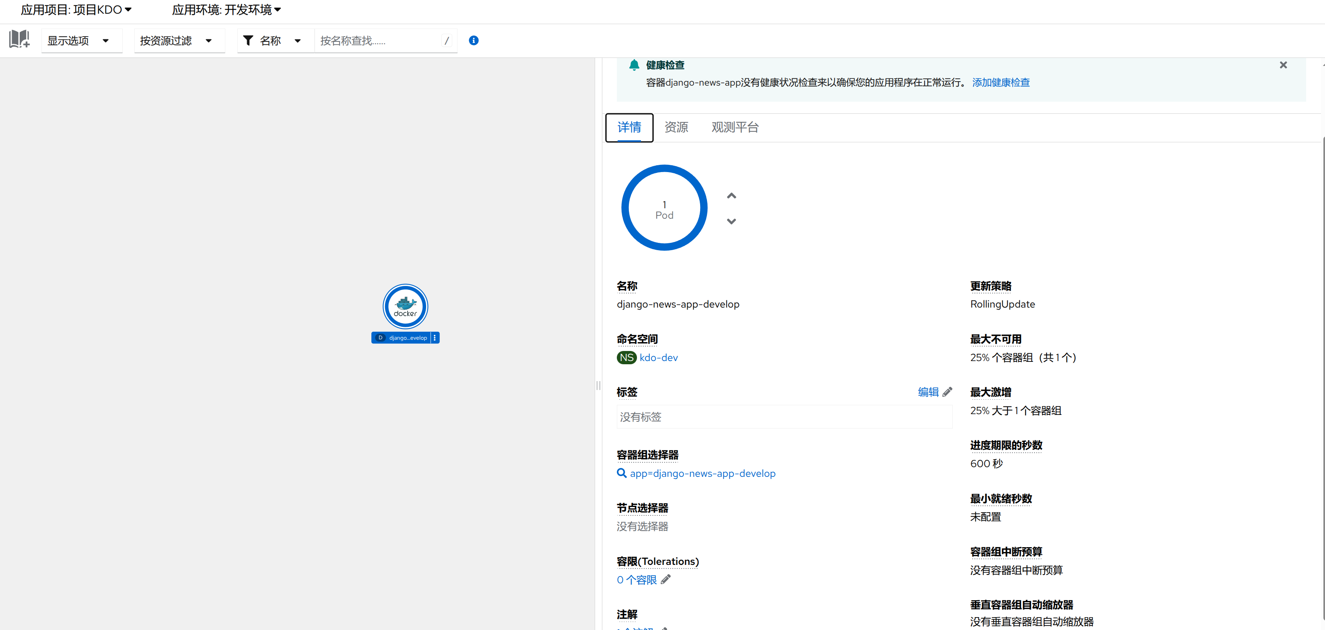Open the 应用项目 项目KDO selector
Viewport: 1325px width, 630px height.
click(x=76, y=10)
